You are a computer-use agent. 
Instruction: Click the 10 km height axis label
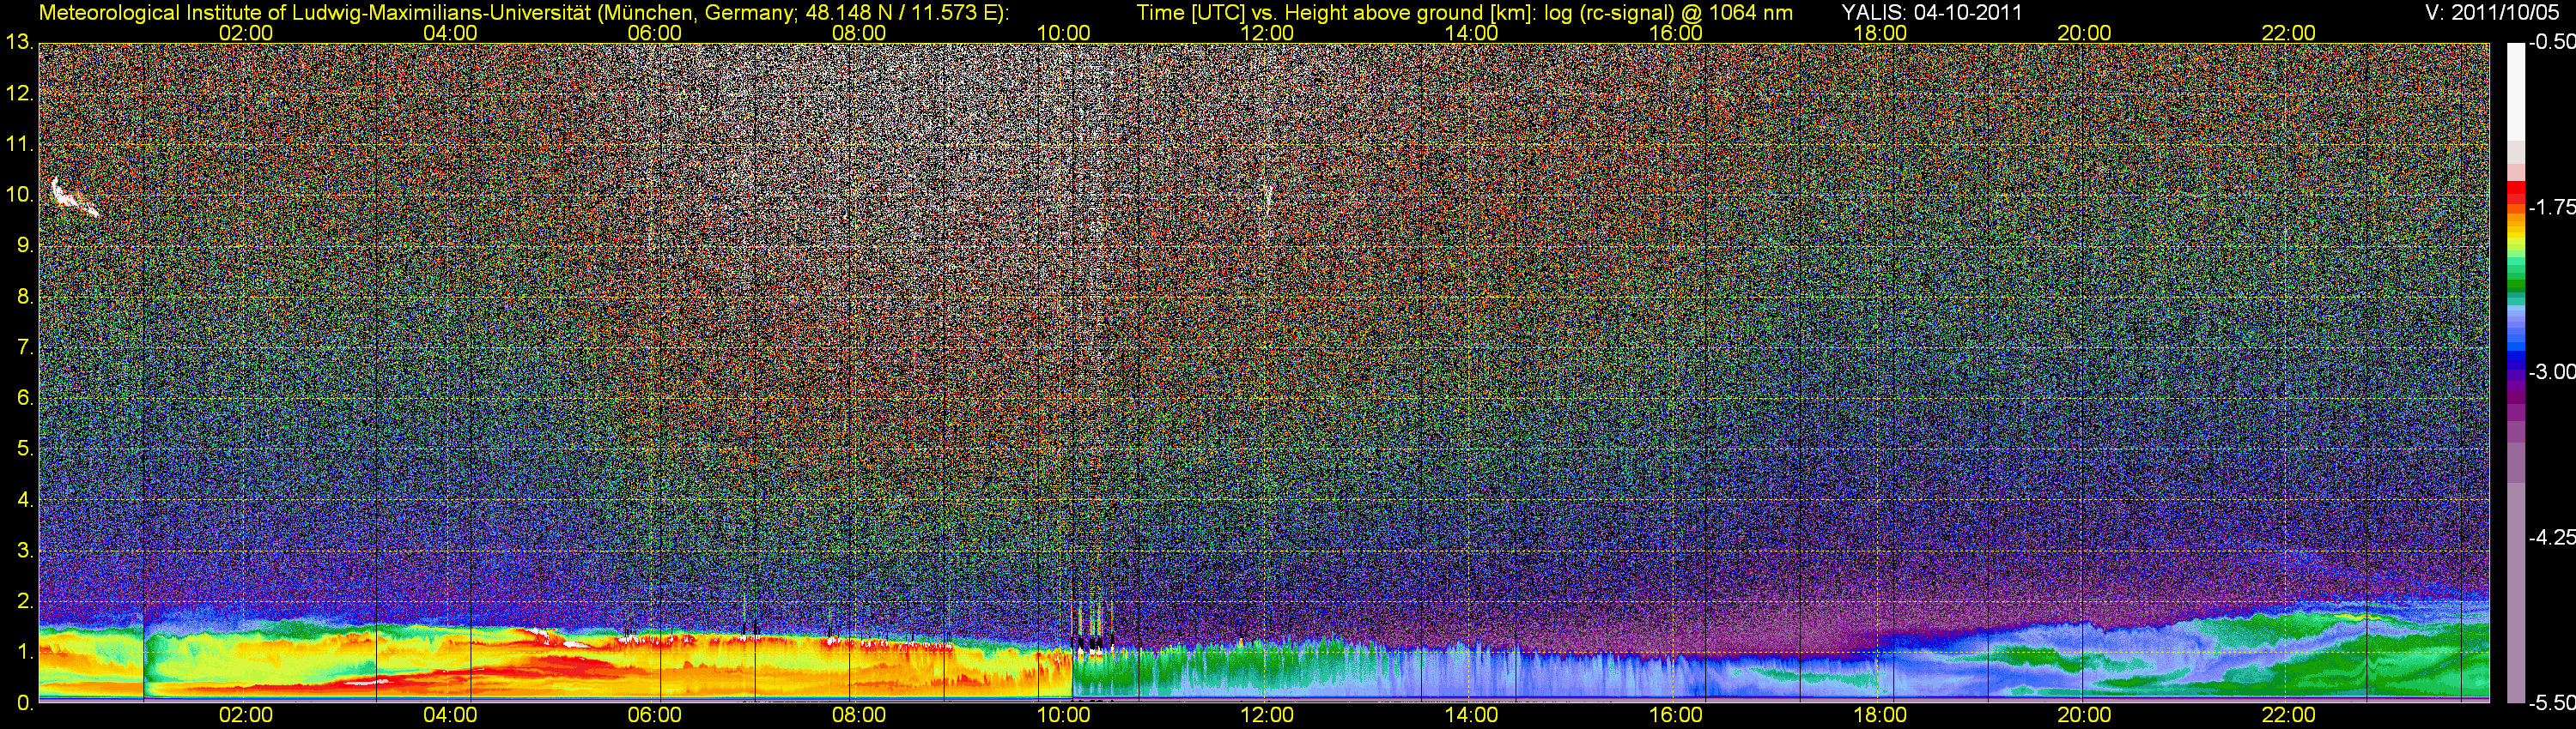[x=19, y=196]
